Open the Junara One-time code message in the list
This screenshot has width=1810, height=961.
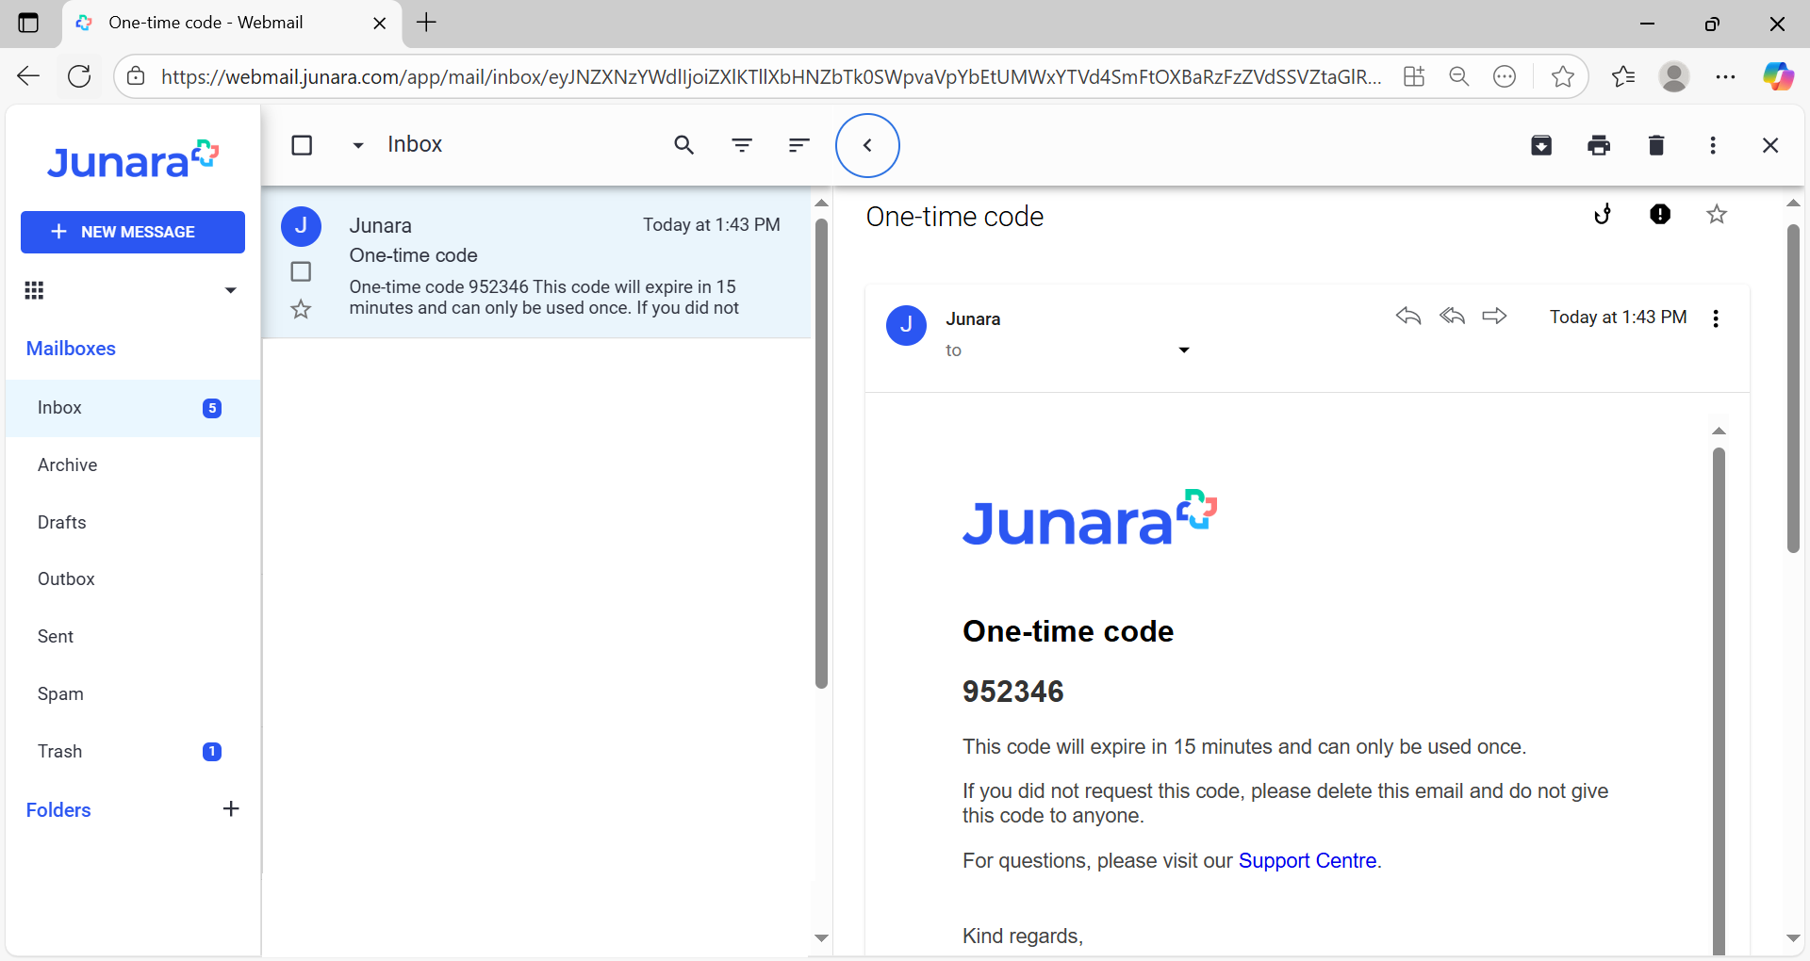tap(536, 263)
